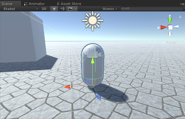Click the red X move arrow handle
185x119 pixels.
pos(67,87)
